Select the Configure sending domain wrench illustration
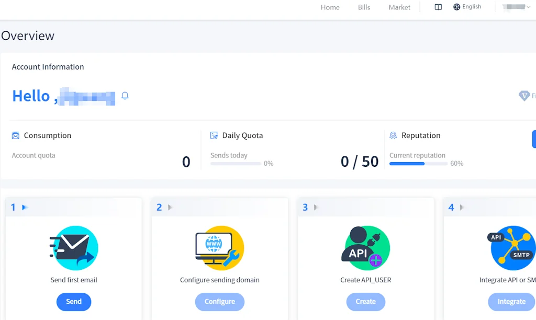 coord(219,248)
